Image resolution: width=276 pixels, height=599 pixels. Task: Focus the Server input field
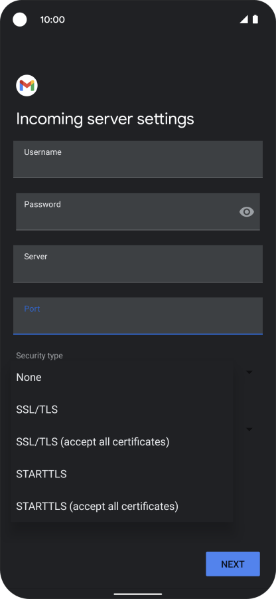(x=138, y=263)
